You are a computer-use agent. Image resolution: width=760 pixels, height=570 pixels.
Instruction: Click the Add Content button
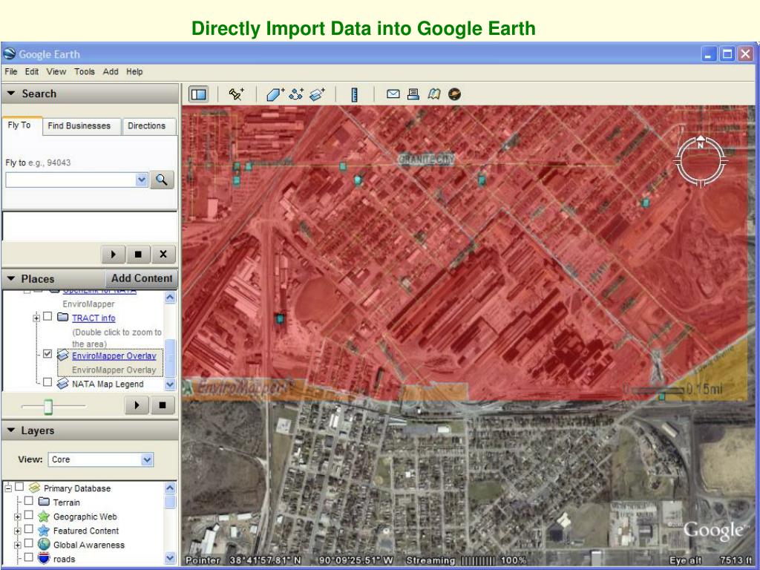click(x=142, y=278)
